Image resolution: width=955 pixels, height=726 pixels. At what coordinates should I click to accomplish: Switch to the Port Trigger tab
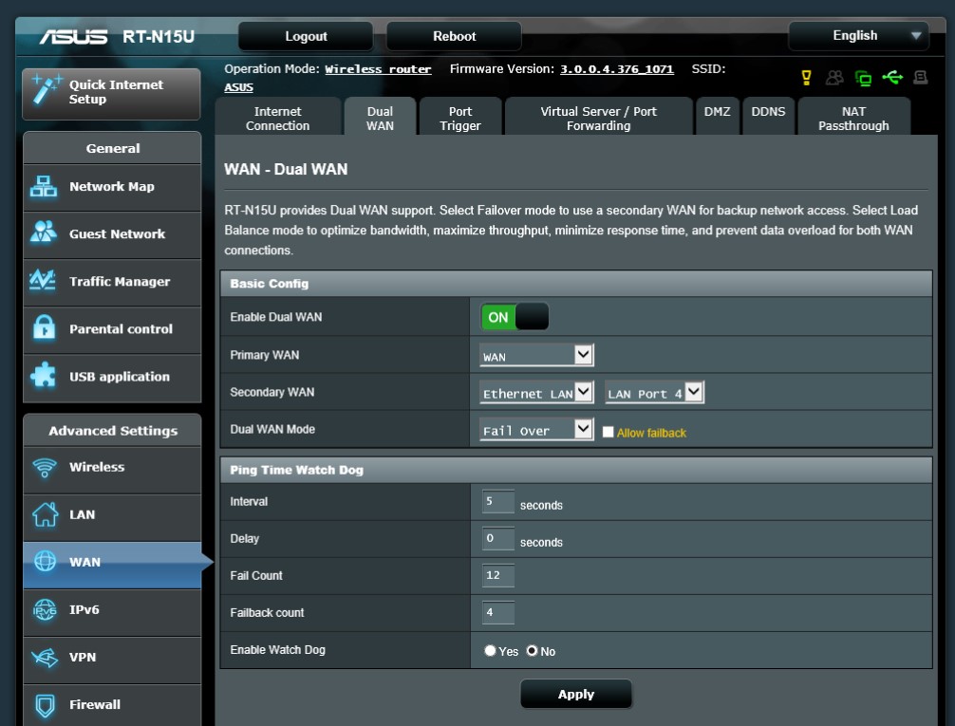(x=460, y=119)
